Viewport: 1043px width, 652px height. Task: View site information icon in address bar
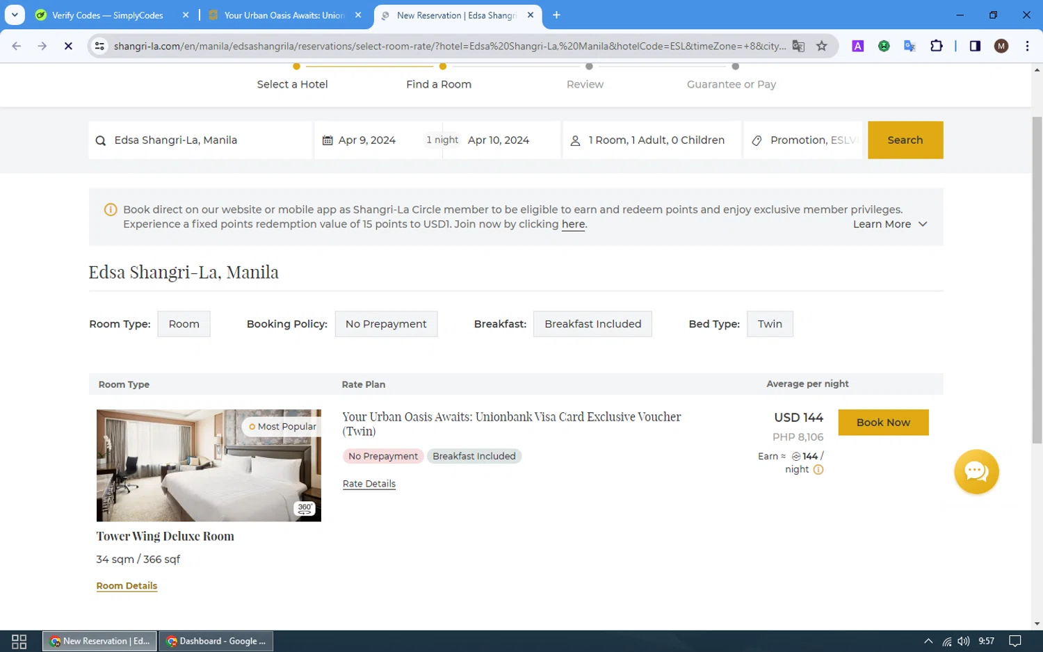click(99, 46)
